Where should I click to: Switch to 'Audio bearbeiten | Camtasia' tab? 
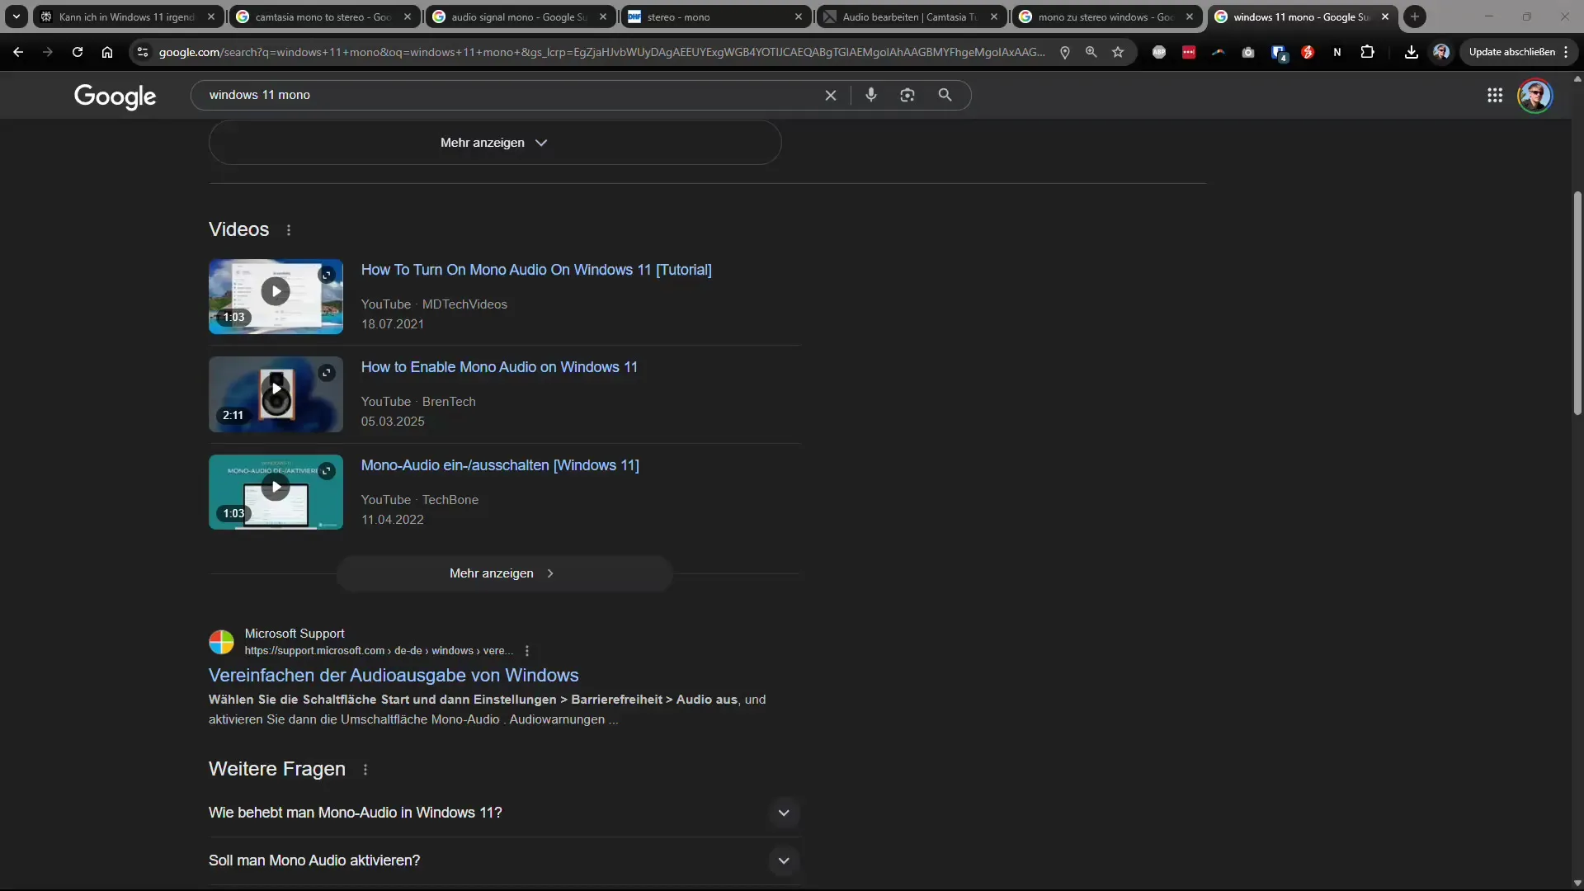pyautogui.click(x=911, y=16)
